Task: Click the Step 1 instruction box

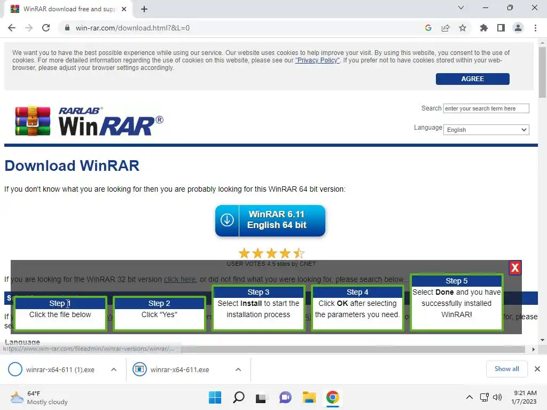Action: 60,313
